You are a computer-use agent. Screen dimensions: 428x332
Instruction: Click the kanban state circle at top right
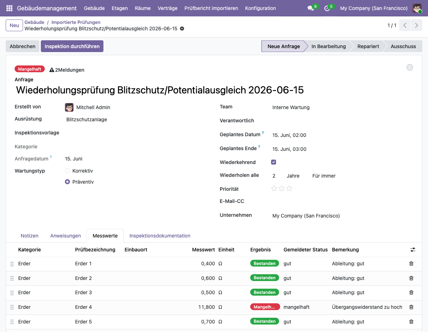410,67
